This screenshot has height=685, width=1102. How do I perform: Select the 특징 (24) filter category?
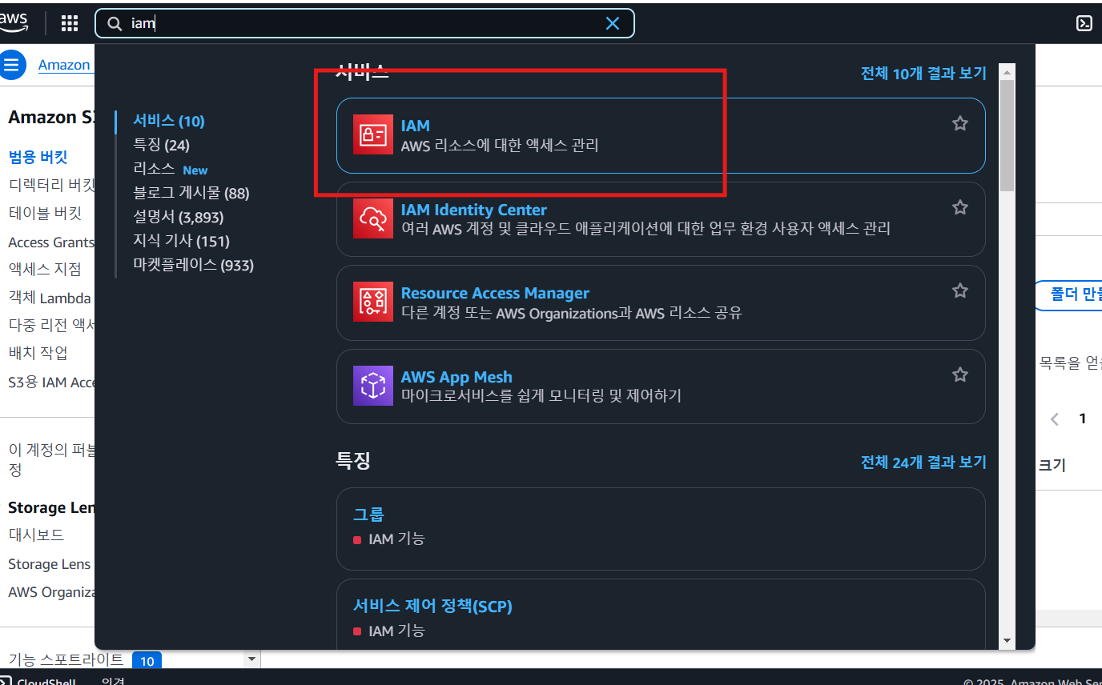[x=161, y=146]
